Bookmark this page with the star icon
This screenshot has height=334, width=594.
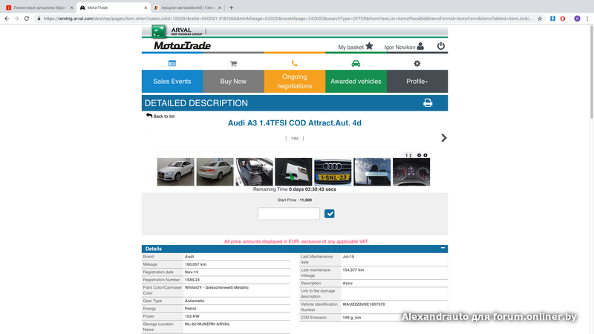click(540, 19)
